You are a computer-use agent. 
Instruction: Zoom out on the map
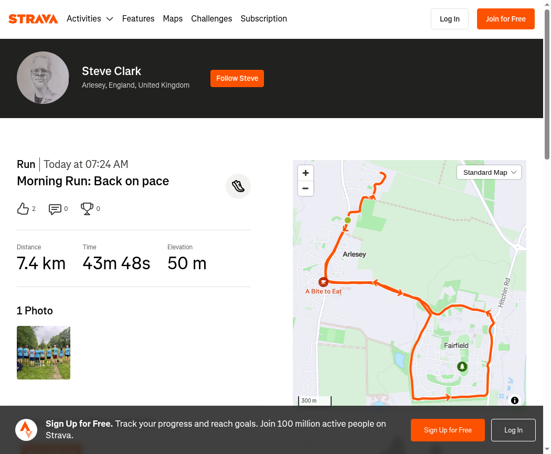pos(305,188)
